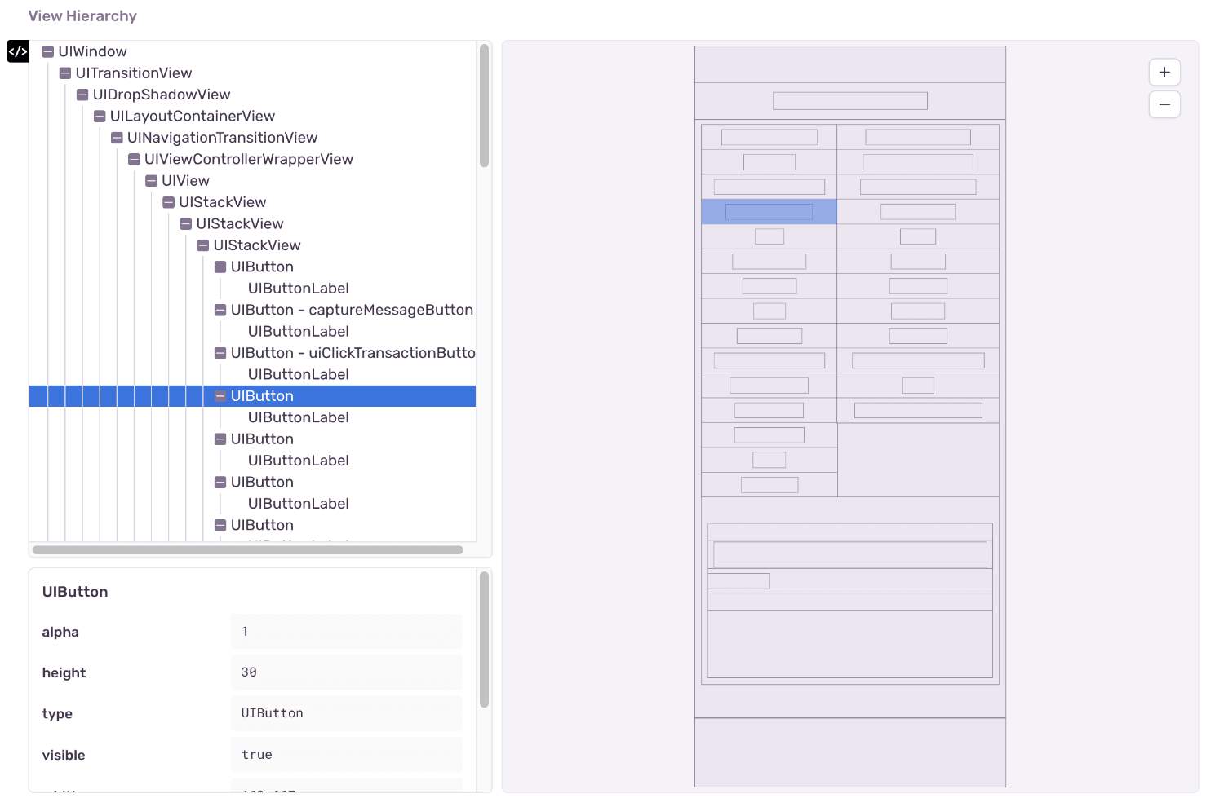The height and width of the screenshot is (807, 1224).
Task: Open the XML source view icon
Action: [x=17, y=51]
